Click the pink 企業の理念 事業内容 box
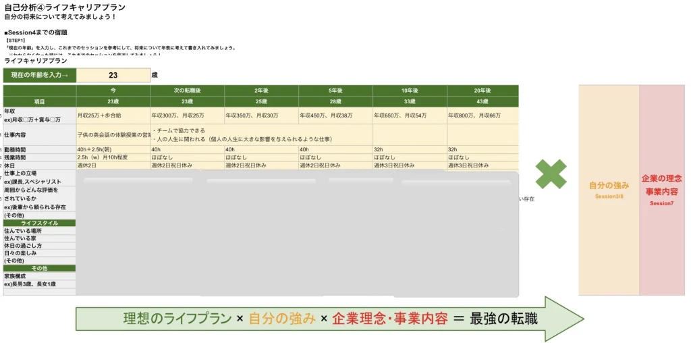Image resolution: width=691 pixels, height=343 pixels. pos(661,189)
